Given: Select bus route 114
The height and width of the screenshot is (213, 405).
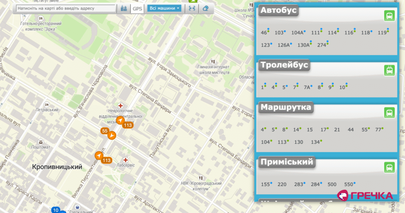Looking at the screenshot, I should (x=333, y=32).
